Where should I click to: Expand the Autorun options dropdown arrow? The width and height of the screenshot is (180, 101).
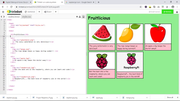point(39,12)
